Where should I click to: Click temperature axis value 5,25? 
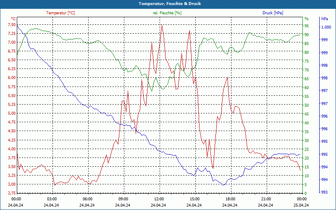12,105
